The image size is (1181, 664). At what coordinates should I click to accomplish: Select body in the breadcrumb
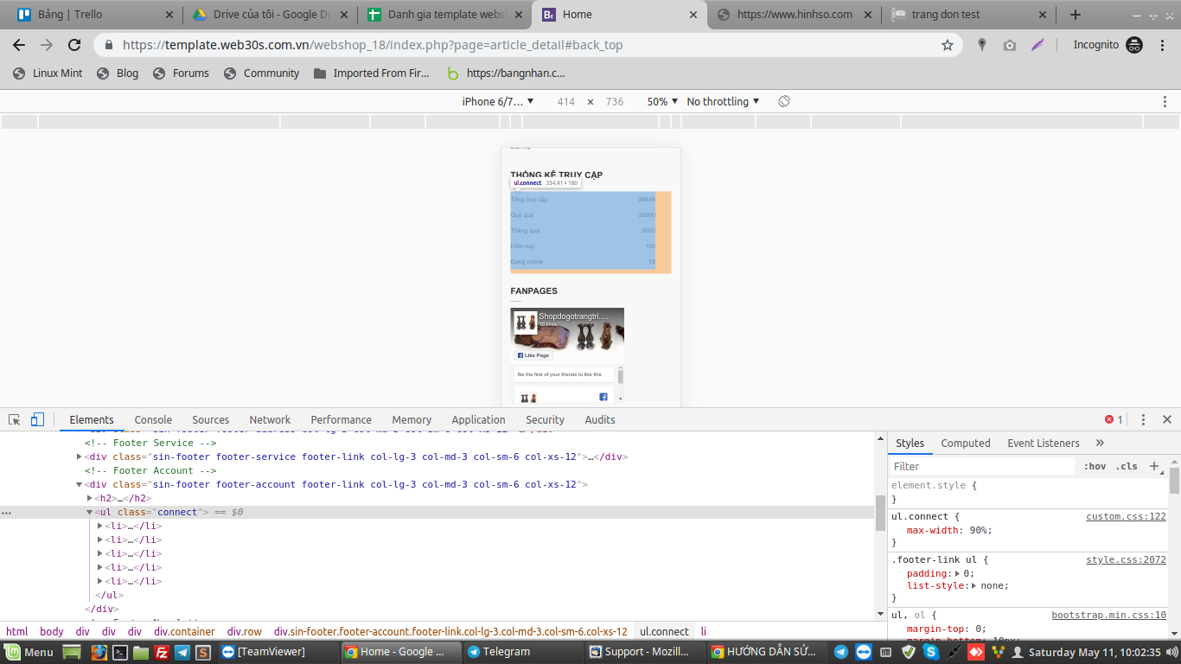pos(52,632)
